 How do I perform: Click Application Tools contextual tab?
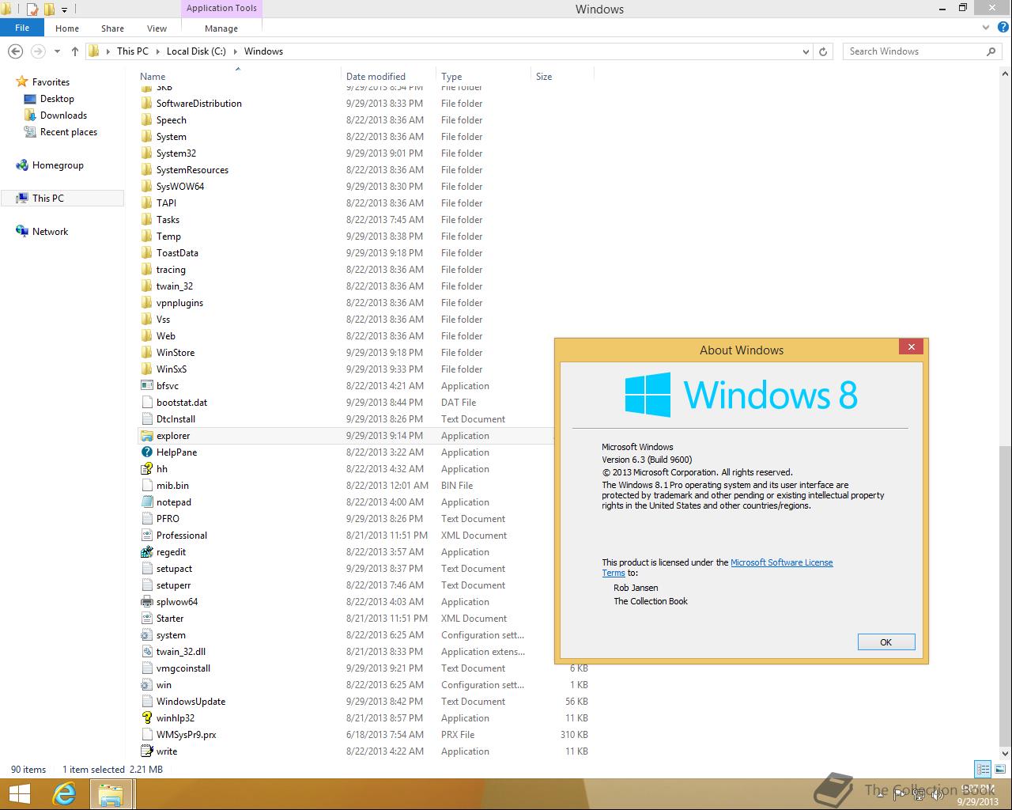(x=221, y=9)
